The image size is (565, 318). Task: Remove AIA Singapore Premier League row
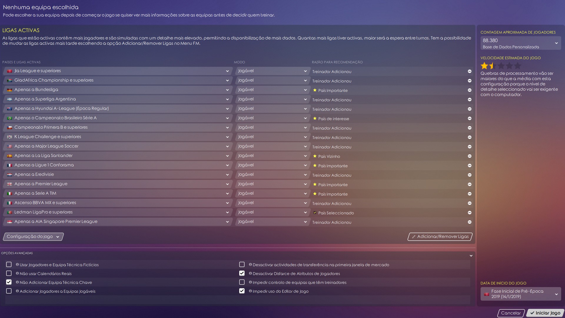click(x=470, y=222)
